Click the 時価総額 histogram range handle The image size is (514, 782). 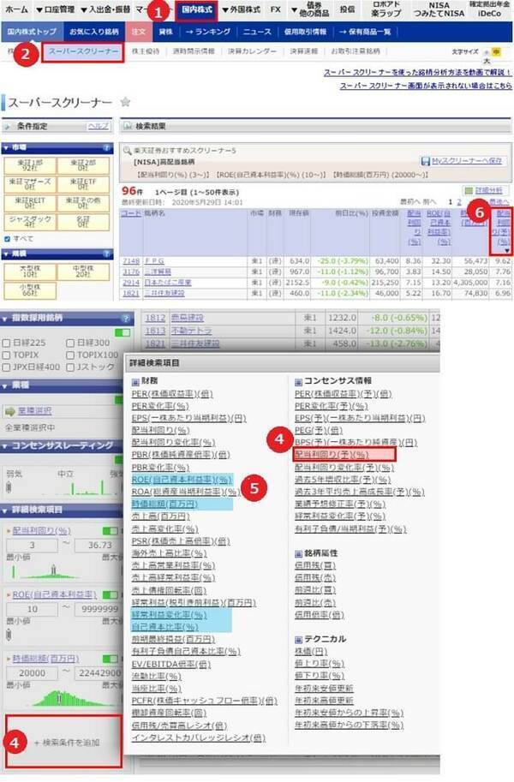point(59,698)
